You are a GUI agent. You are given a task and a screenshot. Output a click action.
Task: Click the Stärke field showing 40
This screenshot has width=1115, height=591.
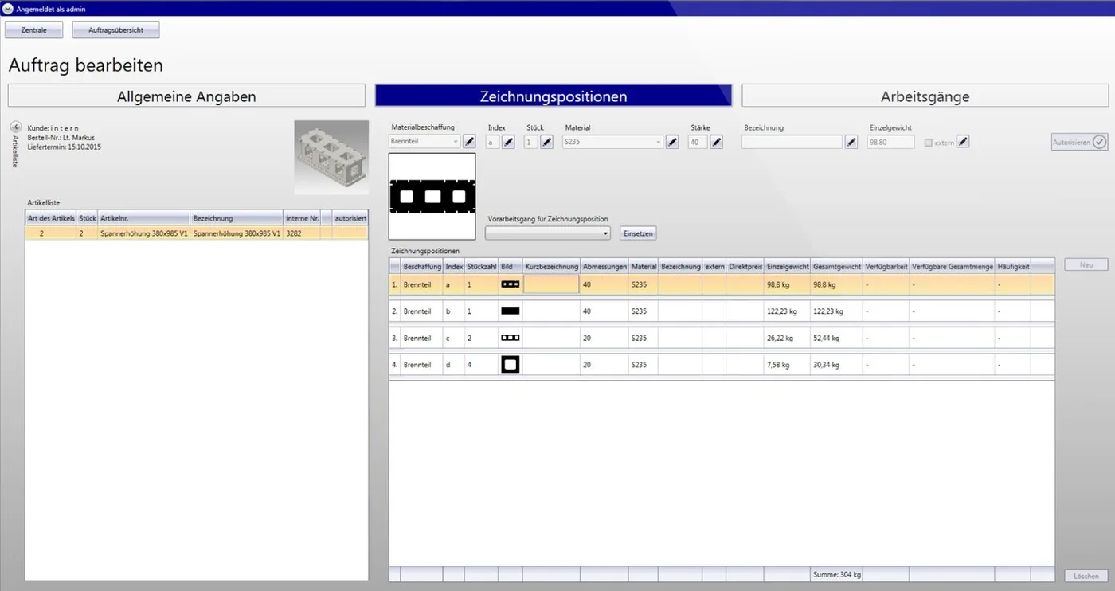pos(698,142)
